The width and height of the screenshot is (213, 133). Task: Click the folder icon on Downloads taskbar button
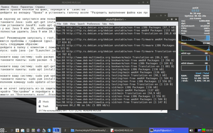pyautogui.click(x=73, y=130)
